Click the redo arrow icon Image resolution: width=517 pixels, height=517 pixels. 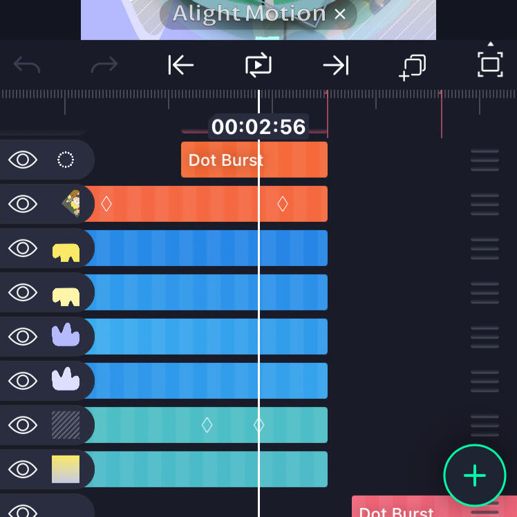[x=104, y=65]
